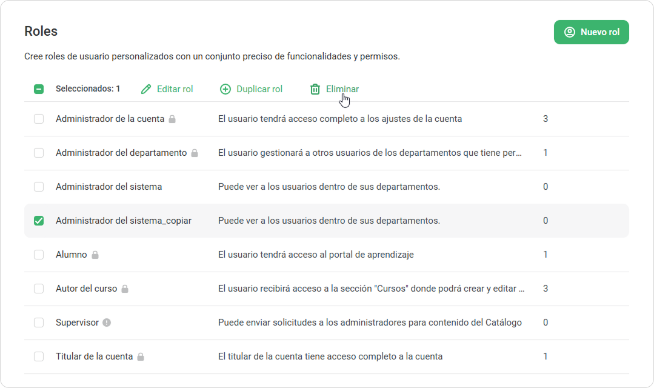Open the Titular de la cuenta role
Screen dimensions: 654x388
(x=94, y=356)
